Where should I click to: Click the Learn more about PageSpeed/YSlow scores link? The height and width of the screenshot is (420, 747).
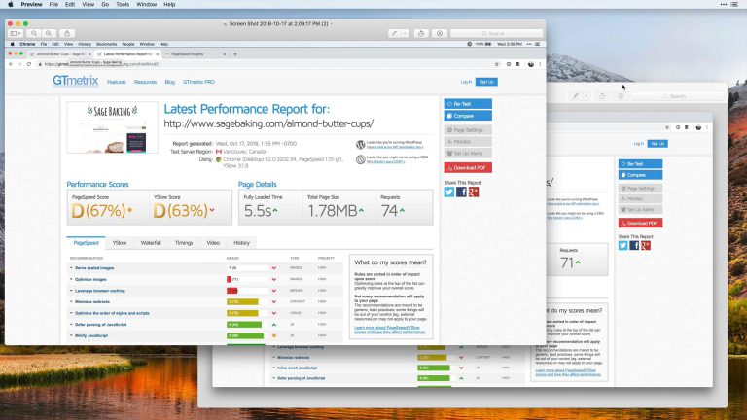tap(390, 330)
